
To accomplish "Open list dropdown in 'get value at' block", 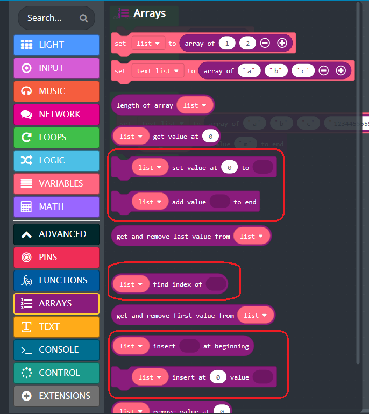I will [x=131, y=137].
